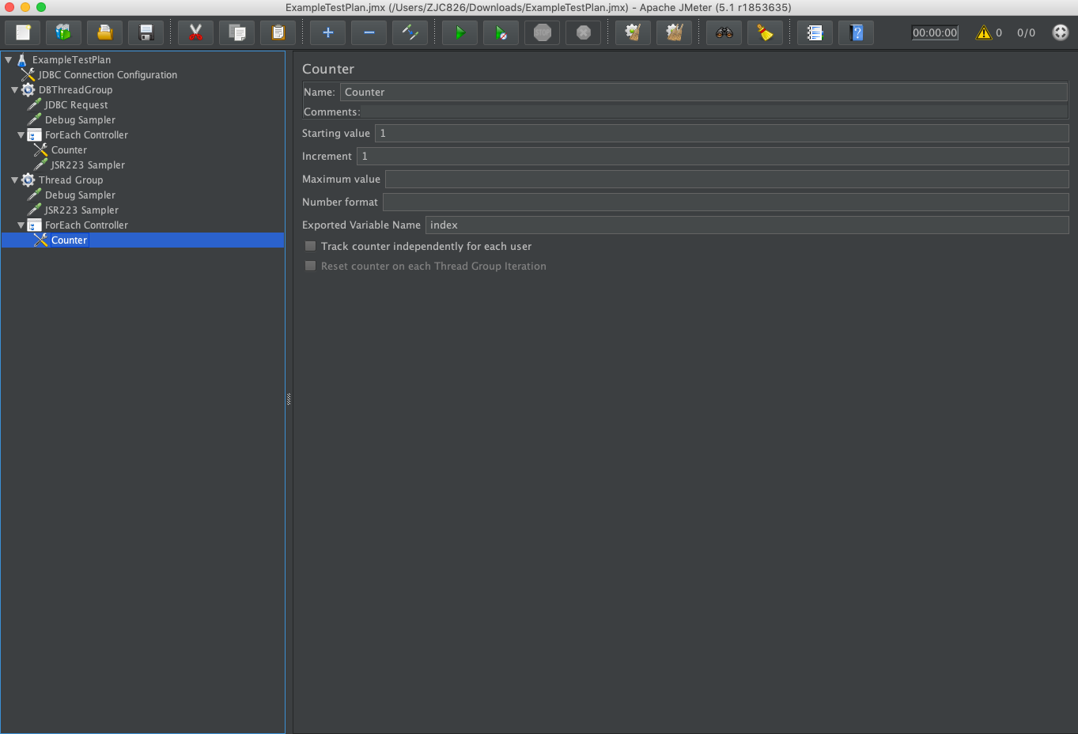
Task: Select the Thread Group tree node
Action: [70, 180]
